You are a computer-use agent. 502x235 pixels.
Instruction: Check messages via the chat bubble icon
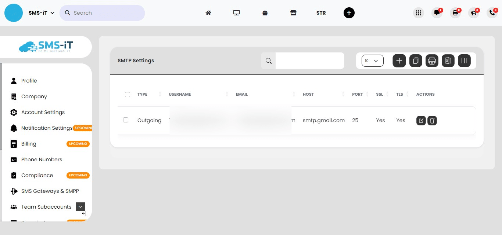pos(437,13)
